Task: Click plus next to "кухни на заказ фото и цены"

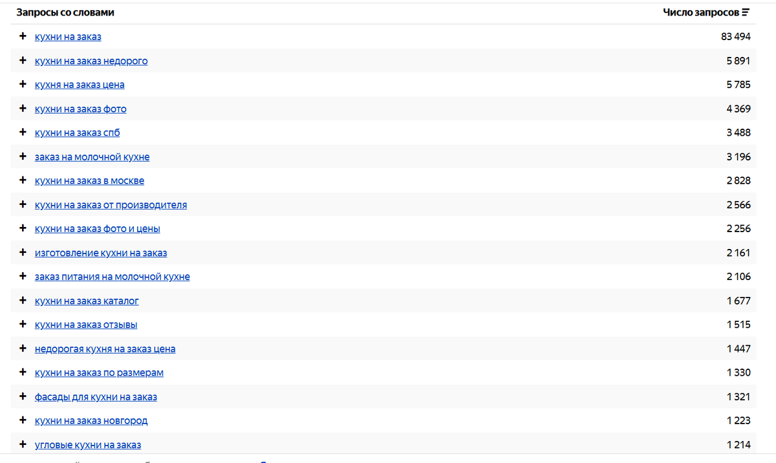Action: 23,228
